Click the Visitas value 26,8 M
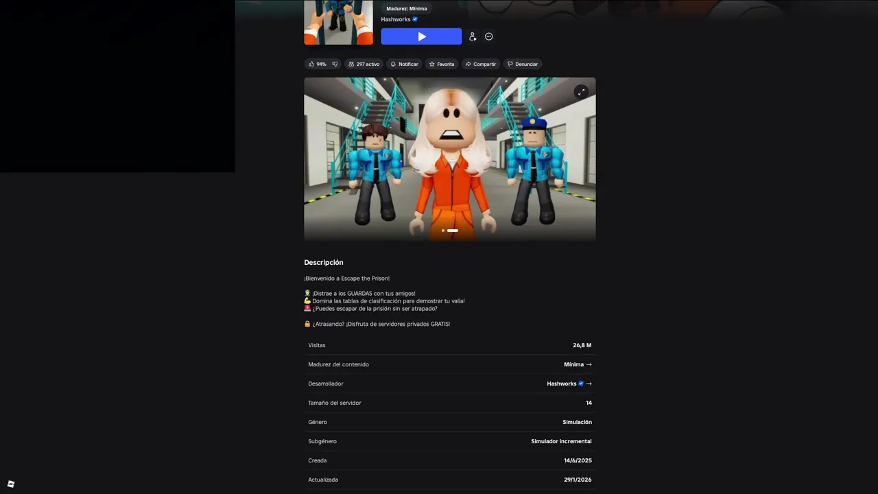Viewport: 878px width, 494px height. pyautogui.click(x=582, y=345)
